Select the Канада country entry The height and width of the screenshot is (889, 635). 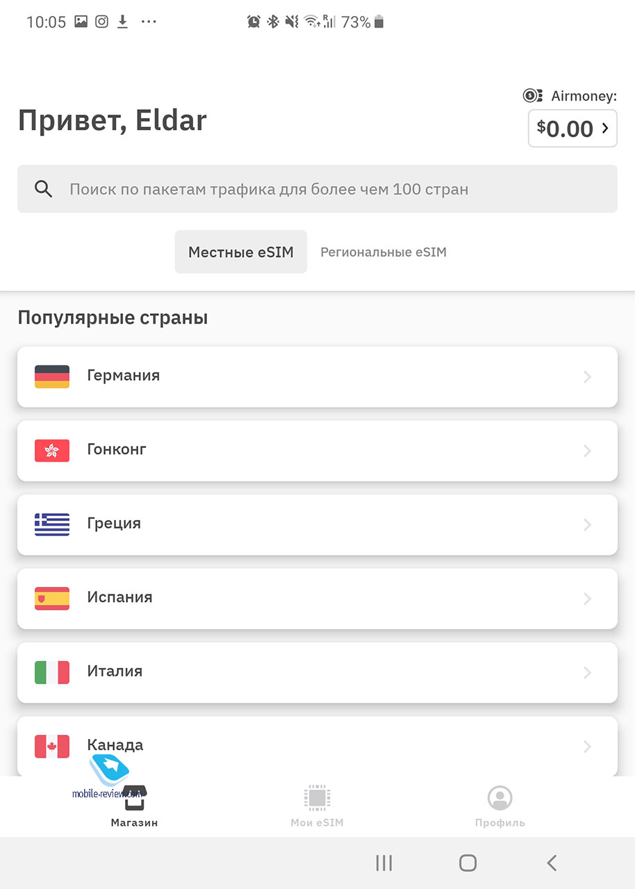coord(317,746)
